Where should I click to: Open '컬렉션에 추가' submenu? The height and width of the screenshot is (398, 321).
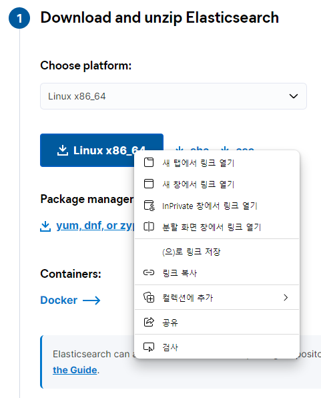217,297
